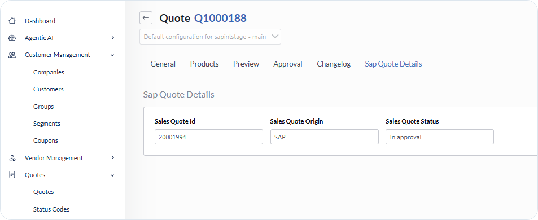
Task: Open the Default configuration dropdown
Action: 210,37
